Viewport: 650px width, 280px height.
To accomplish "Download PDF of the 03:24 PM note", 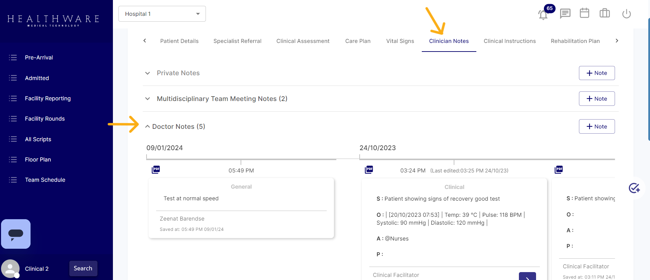I will point(369,170).
